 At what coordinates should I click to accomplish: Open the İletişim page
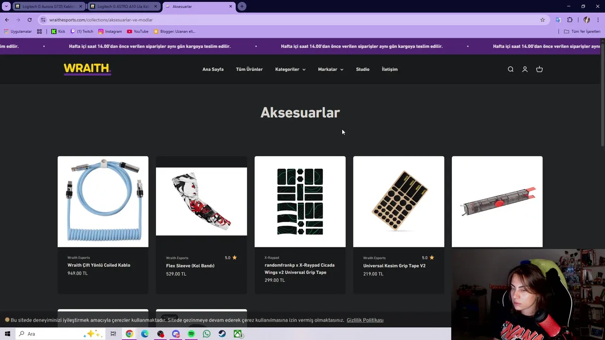click(389, 69)
